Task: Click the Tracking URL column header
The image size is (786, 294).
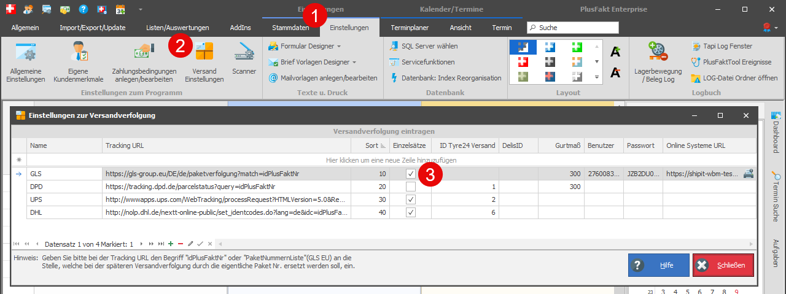Action: point(227,146)
